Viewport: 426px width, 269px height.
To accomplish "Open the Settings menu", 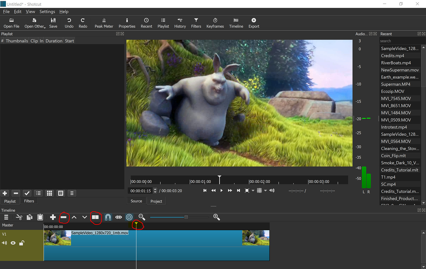I will pyautogui.click(x=47, y=11).
